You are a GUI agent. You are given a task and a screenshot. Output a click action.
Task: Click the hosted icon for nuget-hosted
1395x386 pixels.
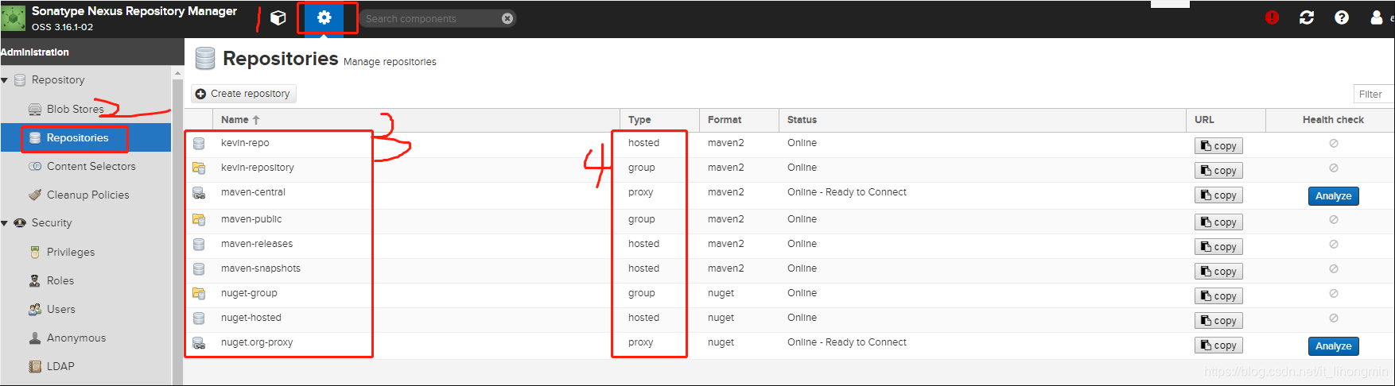coord(199,318)
